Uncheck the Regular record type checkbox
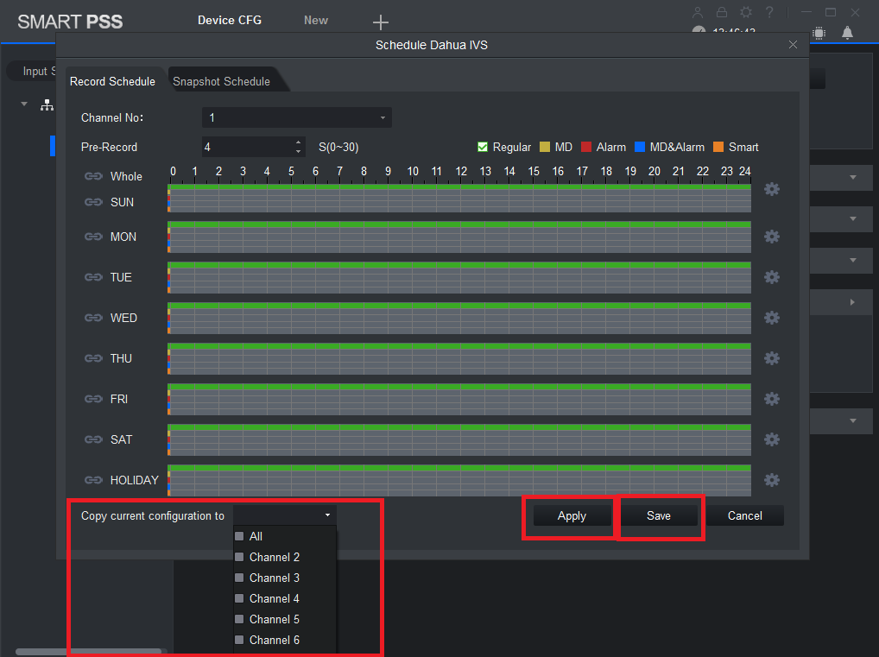This screenshot has height=657, width=879. pos(483,147)
